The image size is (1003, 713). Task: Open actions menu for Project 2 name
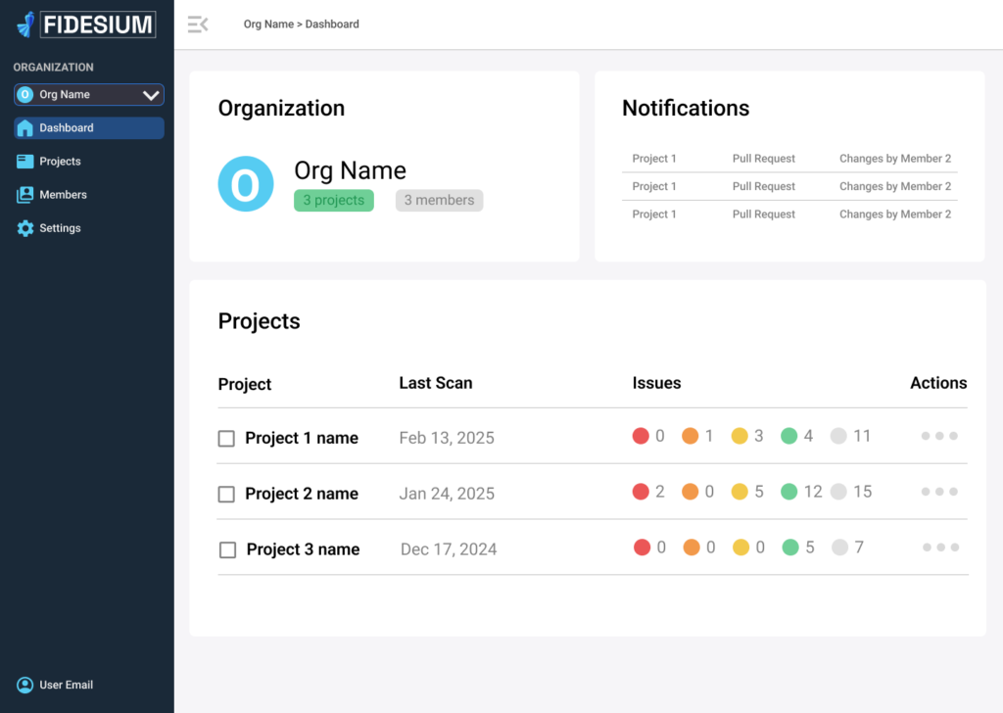click(x=939, y=492)
